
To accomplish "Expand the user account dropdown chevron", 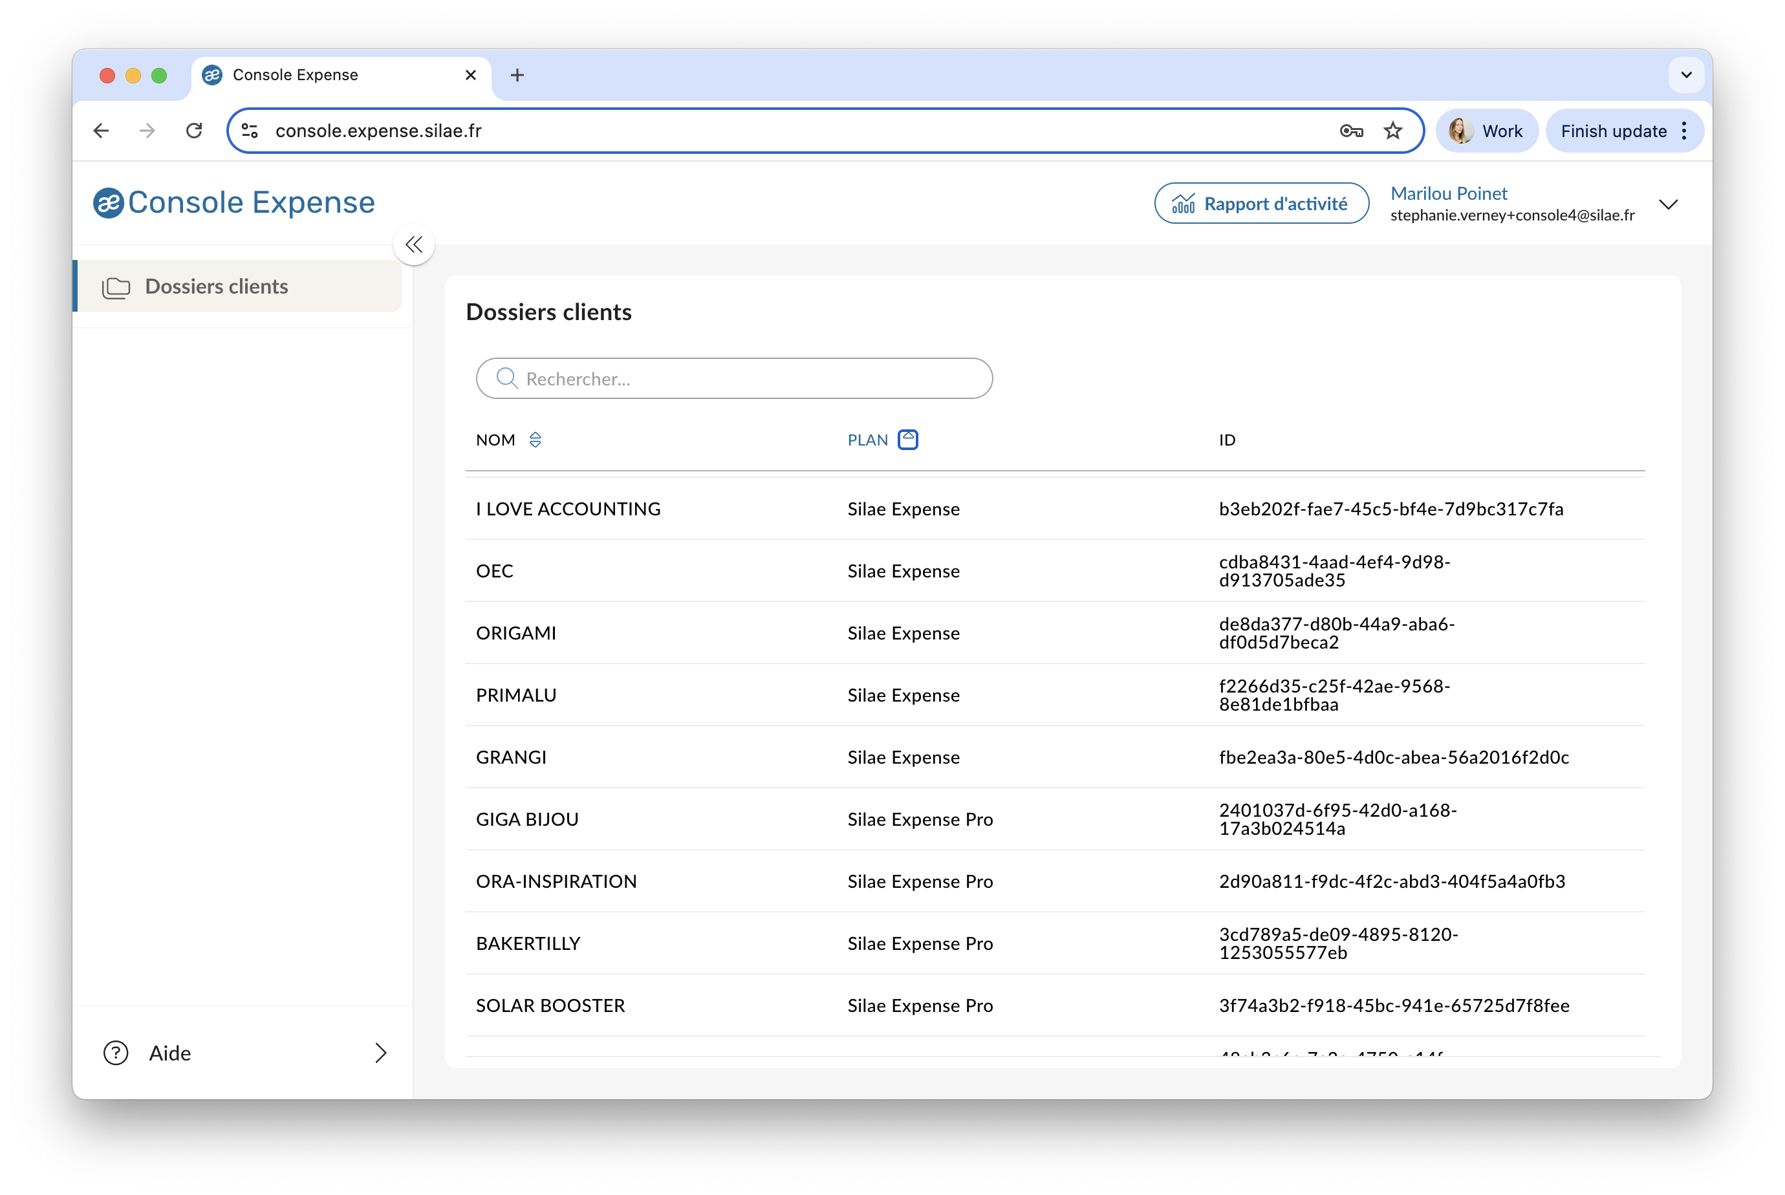I will (x=1669, y=204).
